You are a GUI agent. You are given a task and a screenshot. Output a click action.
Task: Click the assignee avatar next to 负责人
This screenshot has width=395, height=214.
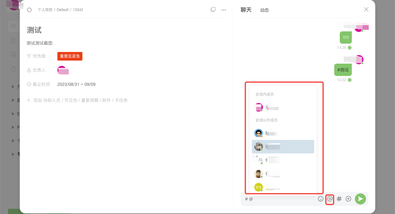[x=62, y=70]
